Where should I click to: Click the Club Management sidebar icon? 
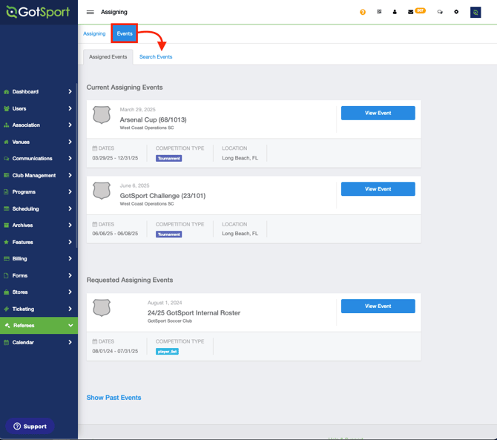[7, 175]
